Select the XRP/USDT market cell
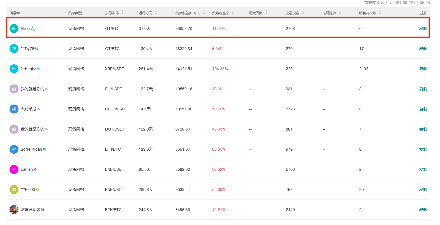 [x=115, y=69]
